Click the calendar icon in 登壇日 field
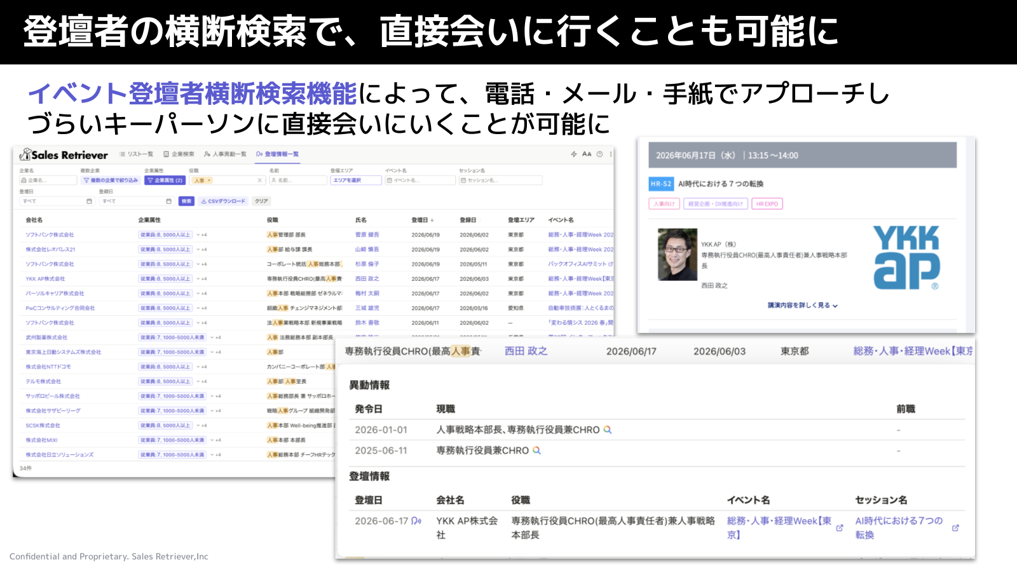This screenshot has height=572, width=1017. pyautogui.click(x=89, y=201)
